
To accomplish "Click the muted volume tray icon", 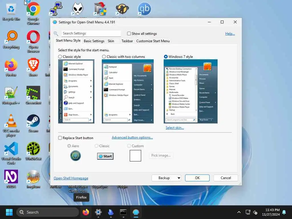I will 255,212.
